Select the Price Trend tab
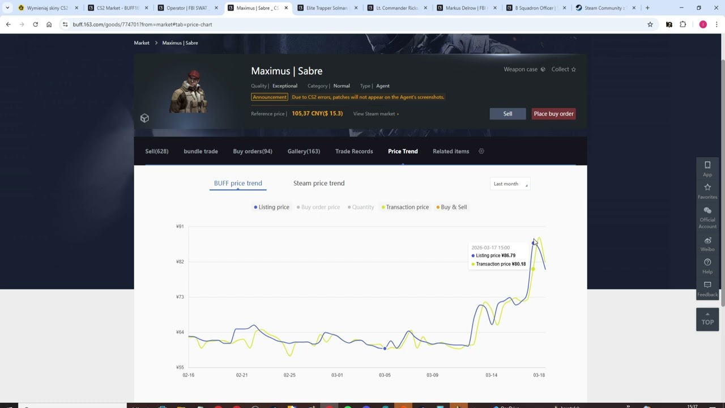This screenshot has height=408, width=725. click(403, 151)
